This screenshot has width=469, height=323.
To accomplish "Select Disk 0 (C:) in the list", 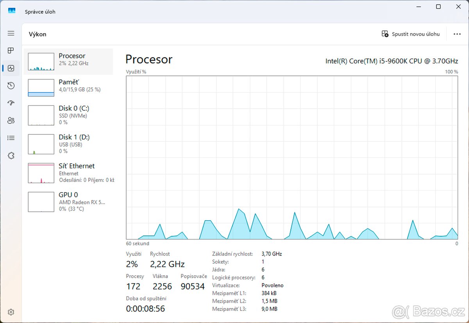I will pyautogui.click(x=68, y=115).
